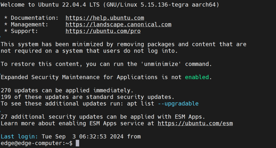
Task: Click the 'Management:' label
Action: tap(30, 25)
